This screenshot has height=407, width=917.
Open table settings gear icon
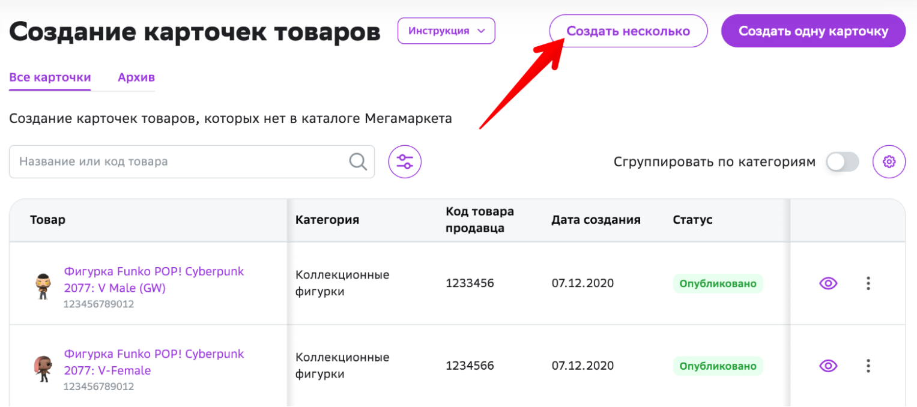pyautogui.click(x=889, y=161)
